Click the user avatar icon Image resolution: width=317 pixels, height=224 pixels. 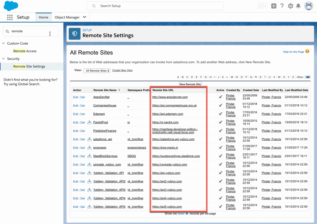308,6
